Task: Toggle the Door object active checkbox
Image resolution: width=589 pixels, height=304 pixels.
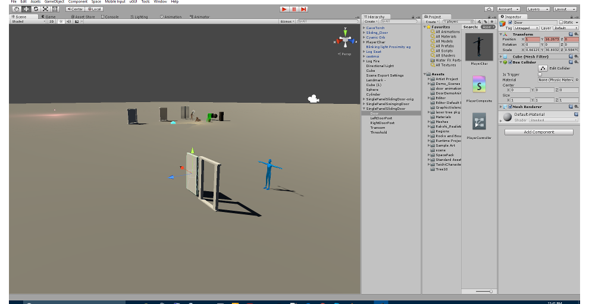Action: [510, 23]
